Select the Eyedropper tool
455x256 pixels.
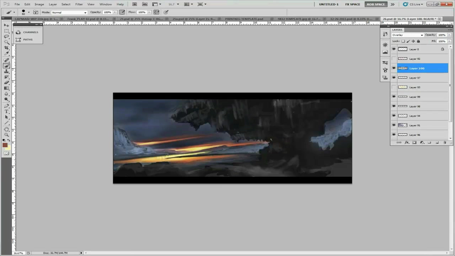[x=6, y=54]
